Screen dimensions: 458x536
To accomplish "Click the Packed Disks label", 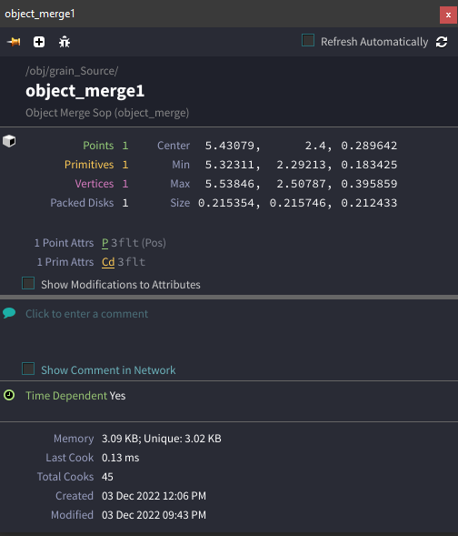I will [x=82, y=203].
